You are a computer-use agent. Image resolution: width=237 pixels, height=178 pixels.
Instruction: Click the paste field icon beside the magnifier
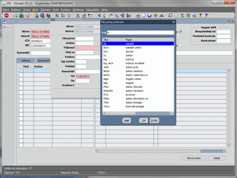111,15
